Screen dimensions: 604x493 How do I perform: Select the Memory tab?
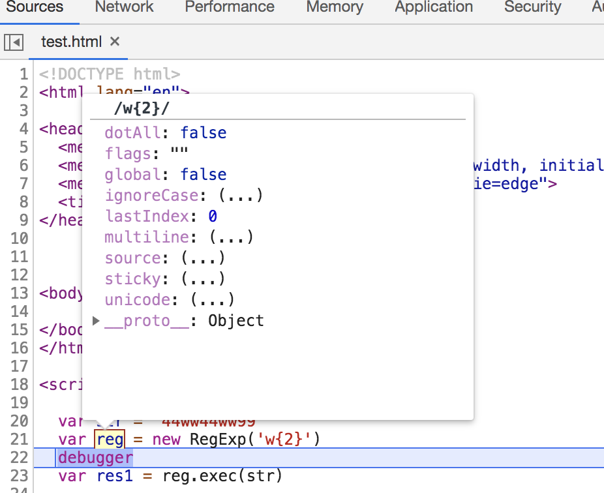[x=335, y=8]
